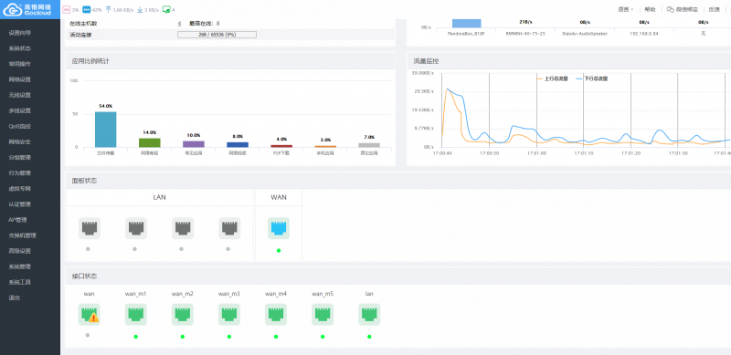Open the 语言 language dropdown

(x=626, y=9)
